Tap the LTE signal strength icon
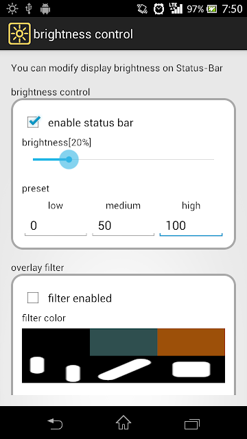247x439 pixels. tap(176, 8)
